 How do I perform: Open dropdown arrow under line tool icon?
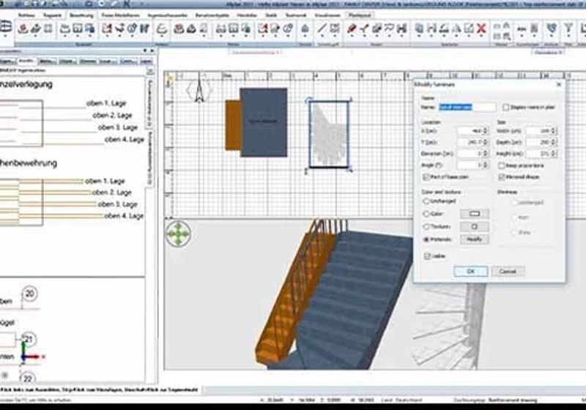click(x=322, y=36)
